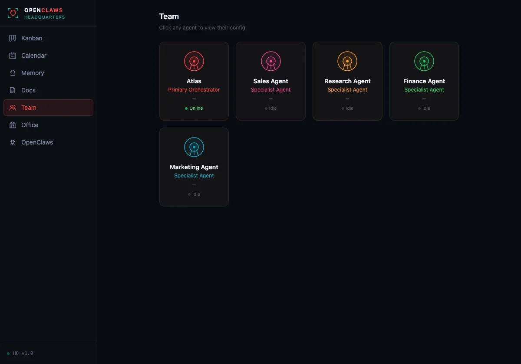
Task: Click the 'Research Agent' name text
Action: [x=347, y=81]
